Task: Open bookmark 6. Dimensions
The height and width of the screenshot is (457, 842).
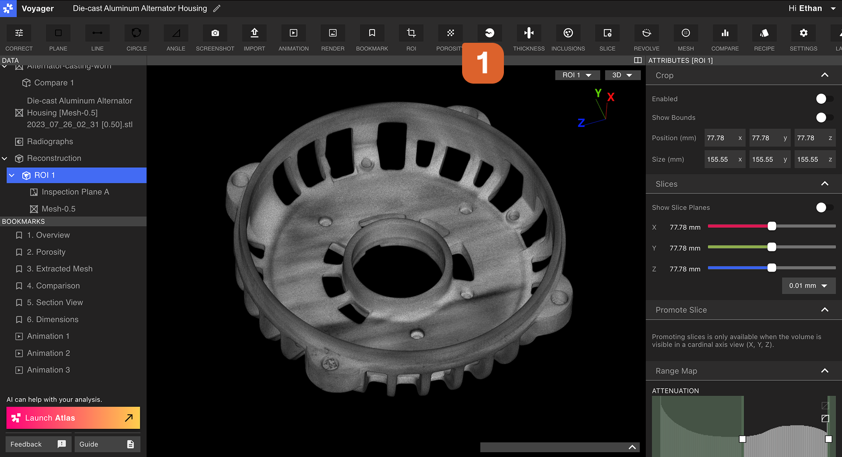Action: tap(53, 319)
